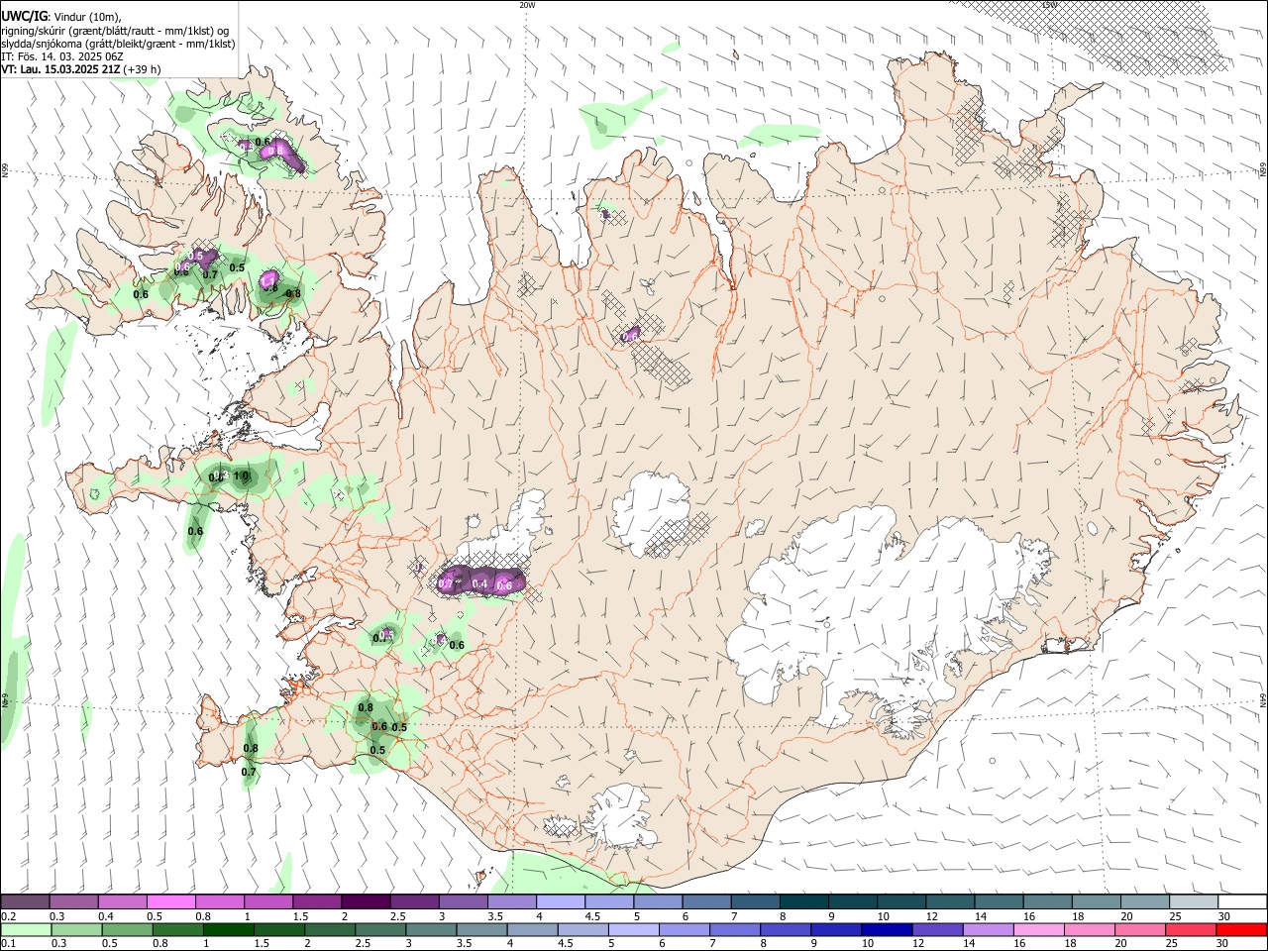Click the '0.1' label in the rain legend
Image resolution: width=1268 pixels, height=951 pixels.
coord(8,944)
